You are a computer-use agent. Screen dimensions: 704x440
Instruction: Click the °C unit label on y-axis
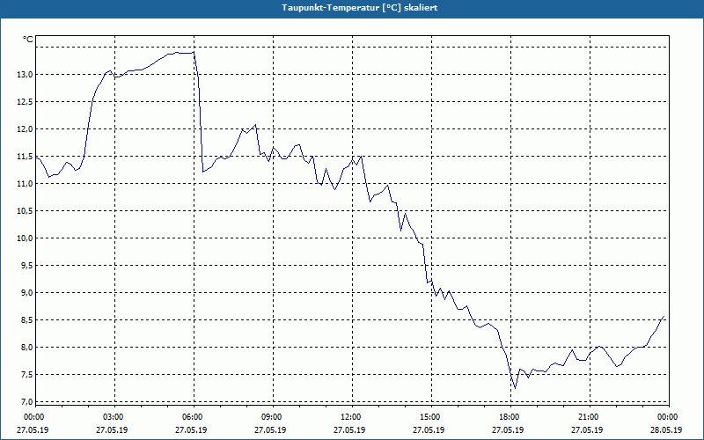[28, 40]
